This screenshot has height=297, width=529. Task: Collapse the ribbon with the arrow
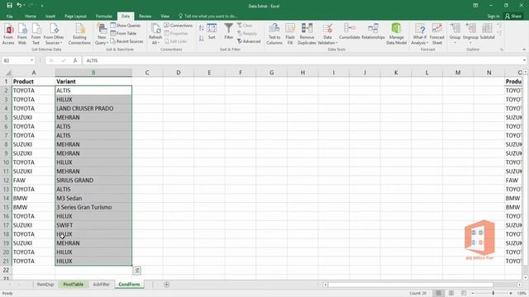pos(524,49)
